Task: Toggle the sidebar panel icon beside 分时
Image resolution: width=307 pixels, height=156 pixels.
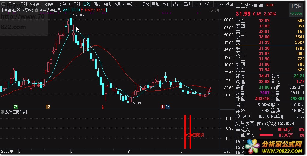Action: click(3, 4)
